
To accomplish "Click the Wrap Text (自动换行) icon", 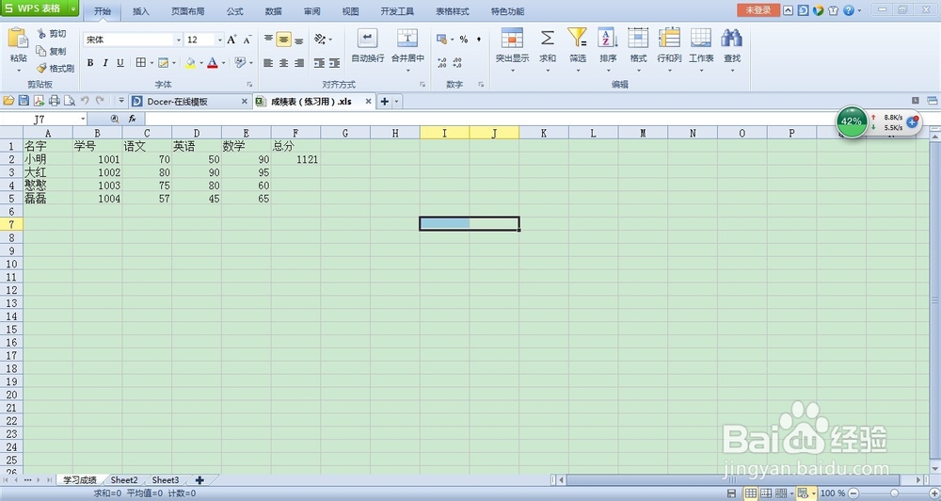I will pyautogui.click(x=367, y=39).
